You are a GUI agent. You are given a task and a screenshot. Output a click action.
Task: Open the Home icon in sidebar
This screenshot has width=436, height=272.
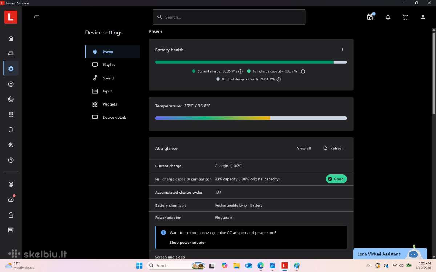pos(11,38)
